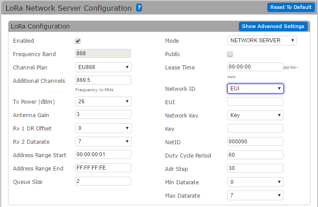The width and height of the screenshot is (318, 207).
Task: Open the Tx Power dropdown
Action: (103, 101)
